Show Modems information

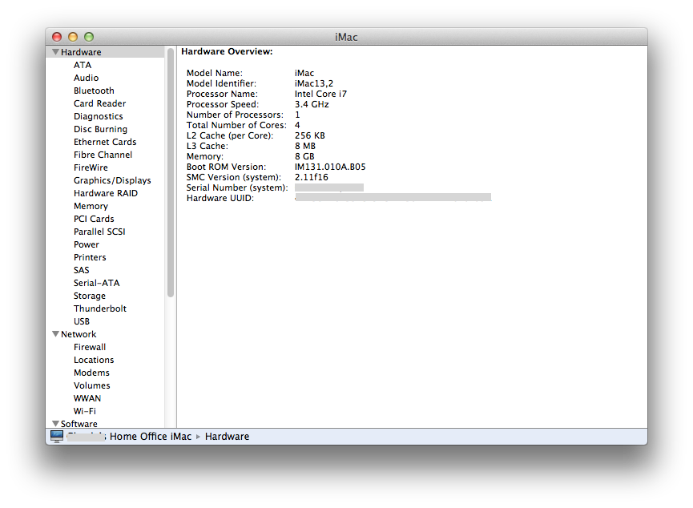(91, 373)
